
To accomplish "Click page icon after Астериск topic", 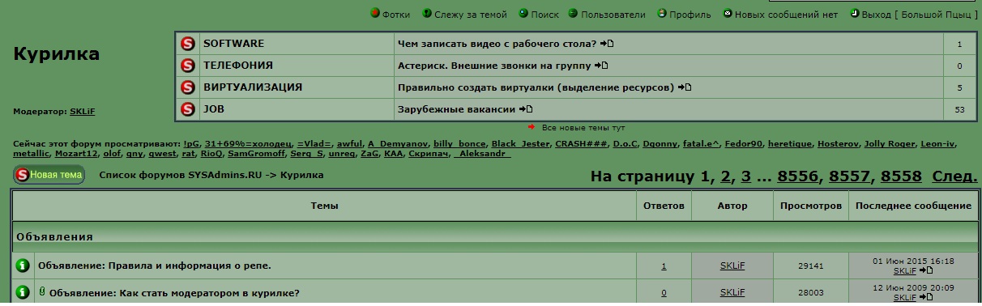I will tap(600, 66).
